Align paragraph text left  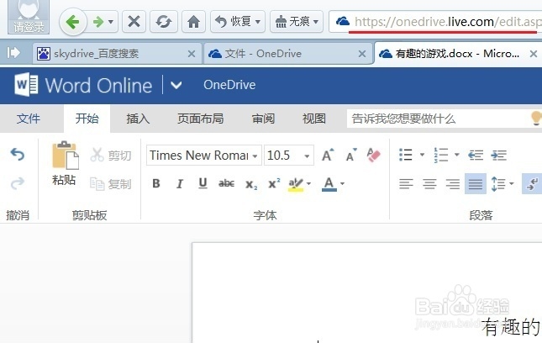pos(406,183)
